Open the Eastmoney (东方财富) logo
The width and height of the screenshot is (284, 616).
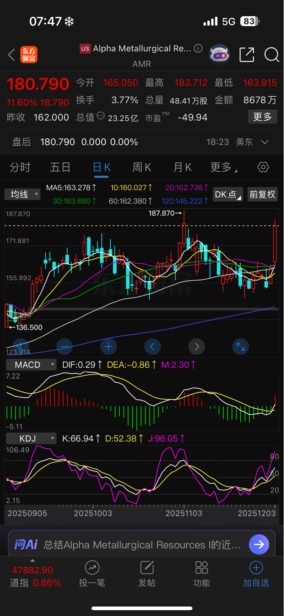29,55
